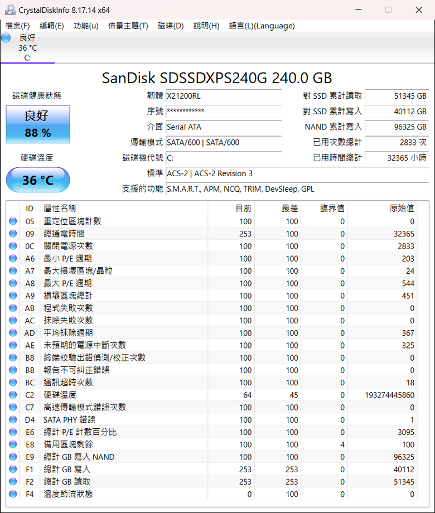Click status icon of D4 SATA PHY 錯誤 row

(13, 420)
